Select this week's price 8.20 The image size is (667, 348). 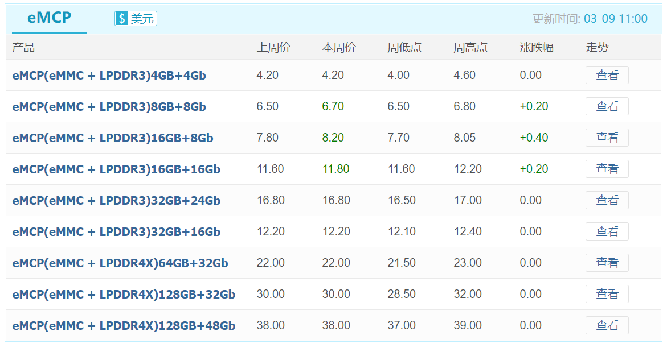333,138
